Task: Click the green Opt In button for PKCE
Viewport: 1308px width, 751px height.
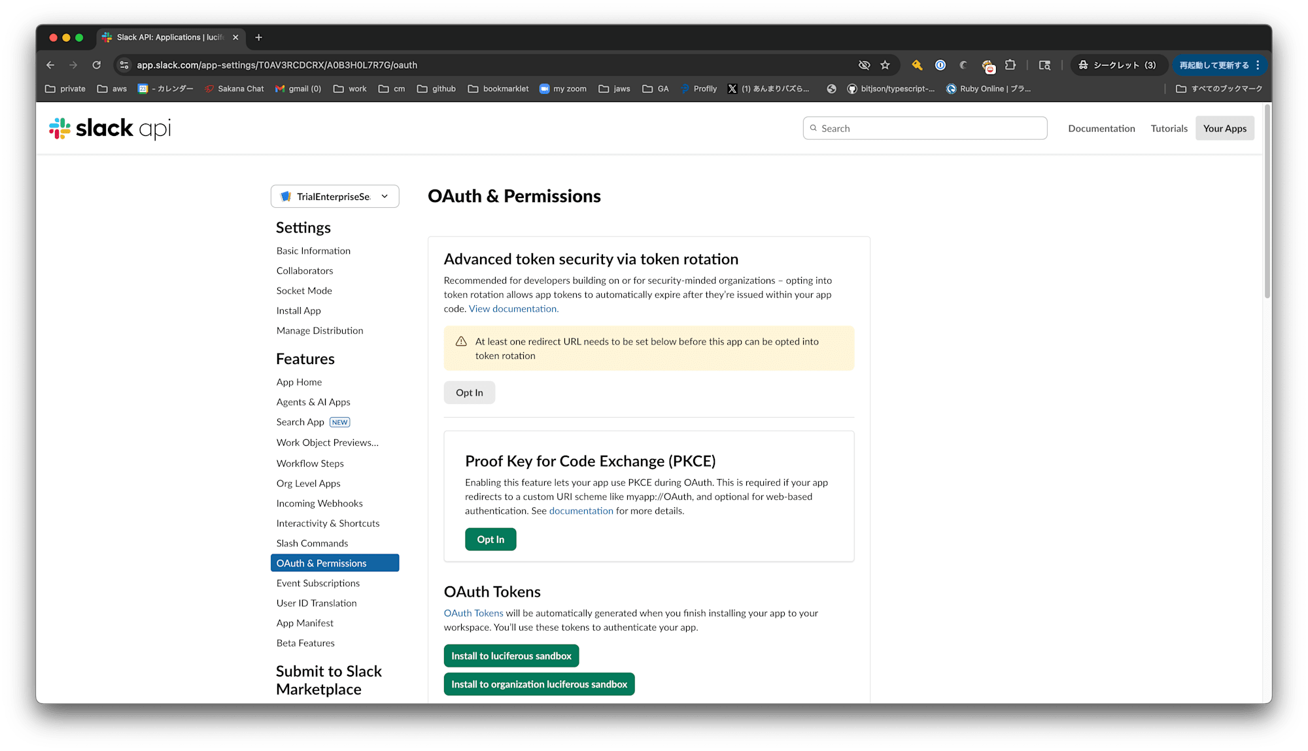Action: (490, 539)
